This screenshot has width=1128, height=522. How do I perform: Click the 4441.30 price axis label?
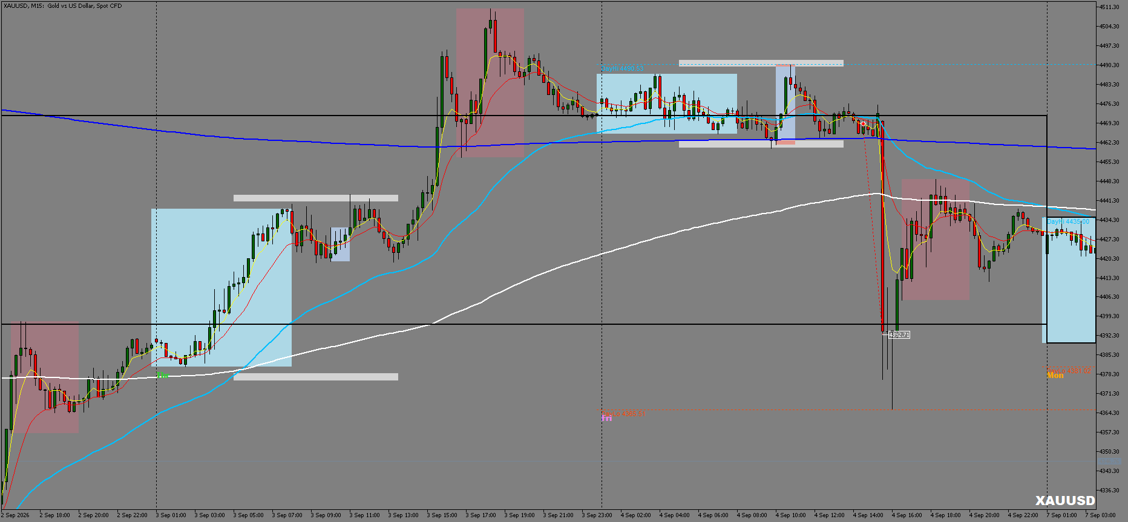pyautogui.click(x=1110, y=201)
